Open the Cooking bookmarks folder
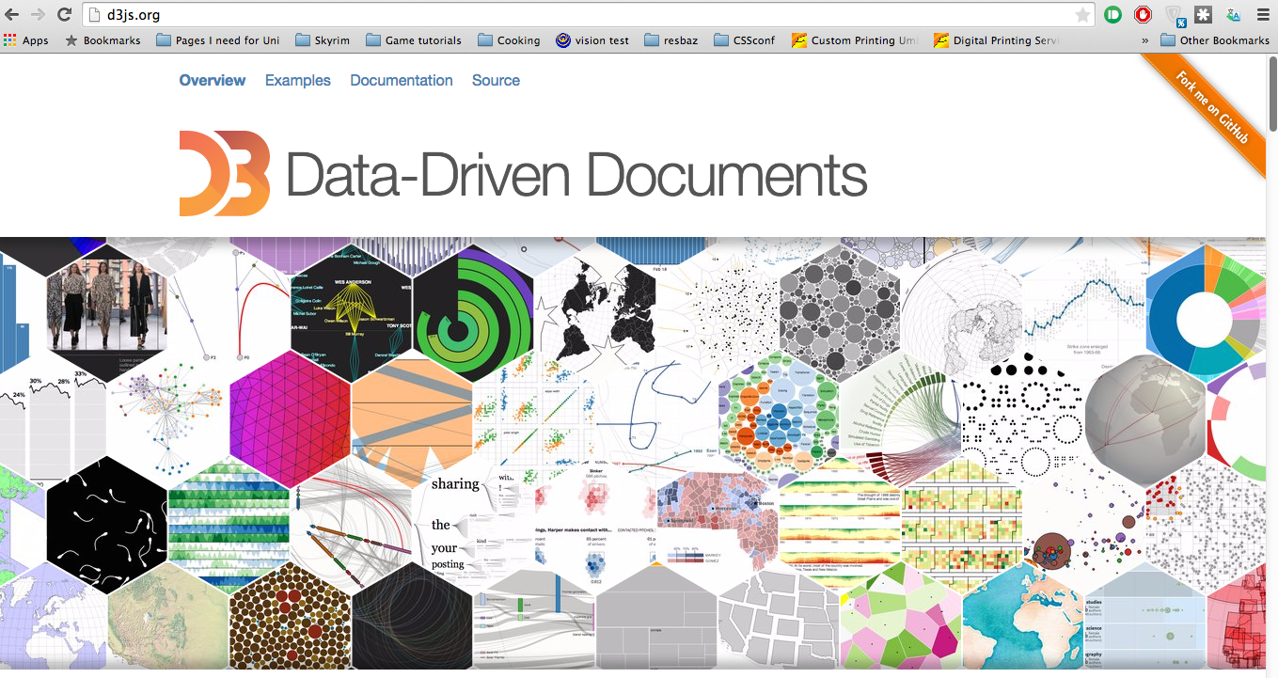 coord(509,40)
